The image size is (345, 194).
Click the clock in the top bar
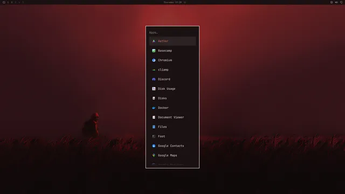click(x=172, y=2)
